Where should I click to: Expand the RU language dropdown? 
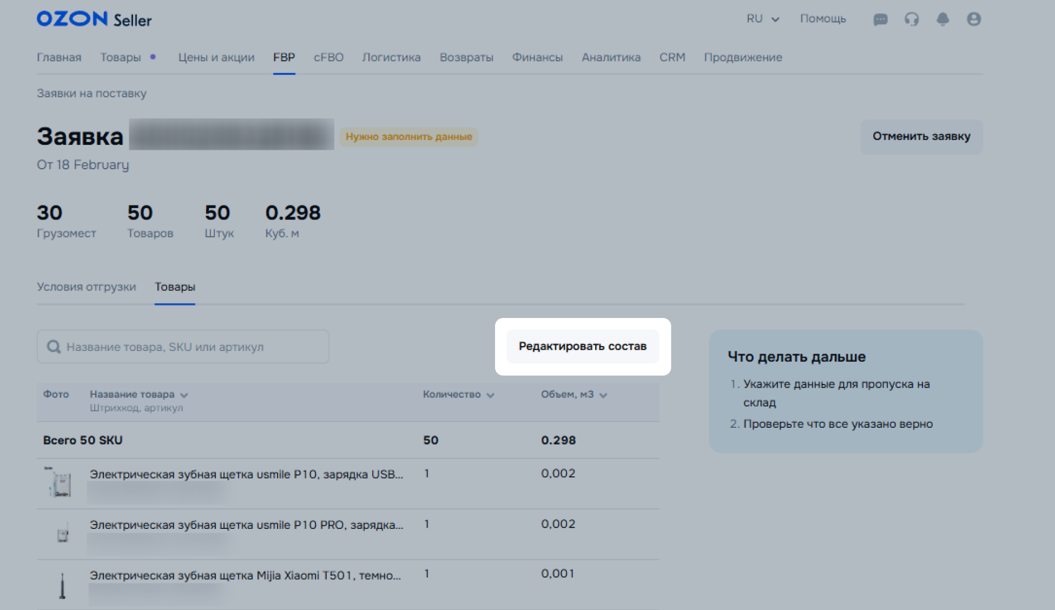click(763, 19)
